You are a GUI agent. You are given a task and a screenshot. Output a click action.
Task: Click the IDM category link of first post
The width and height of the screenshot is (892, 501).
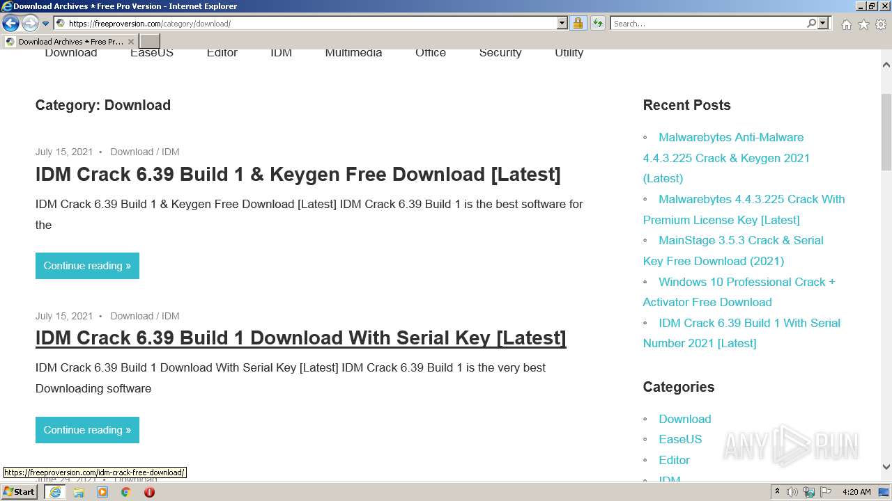click(x=171, y=152)
